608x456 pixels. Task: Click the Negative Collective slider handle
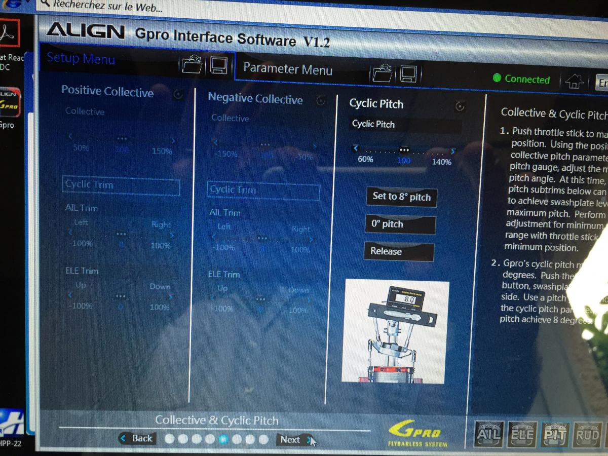(x=264, y=145)
